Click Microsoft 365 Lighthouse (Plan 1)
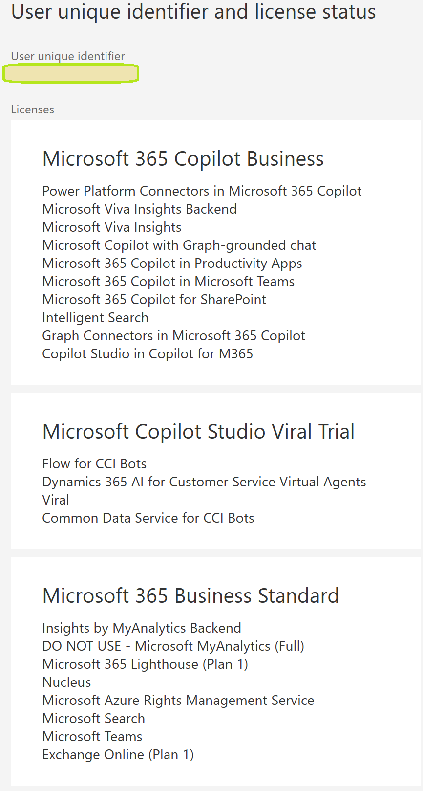The height and width of the screenshot is (791, 423). pyautogui.click(x=146, y=664)
